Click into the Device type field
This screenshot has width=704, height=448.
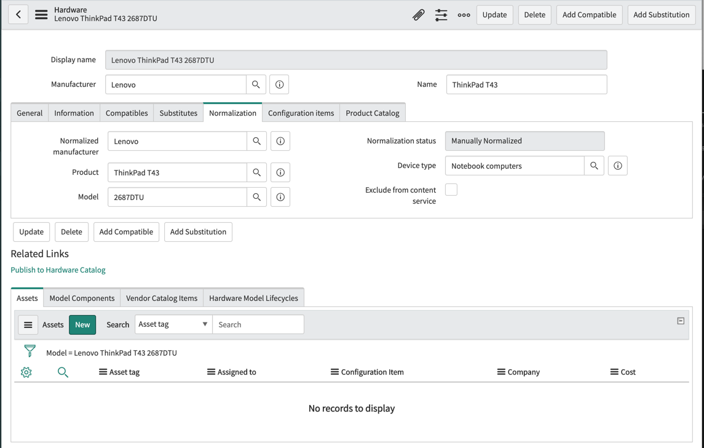tap(515, 166)
